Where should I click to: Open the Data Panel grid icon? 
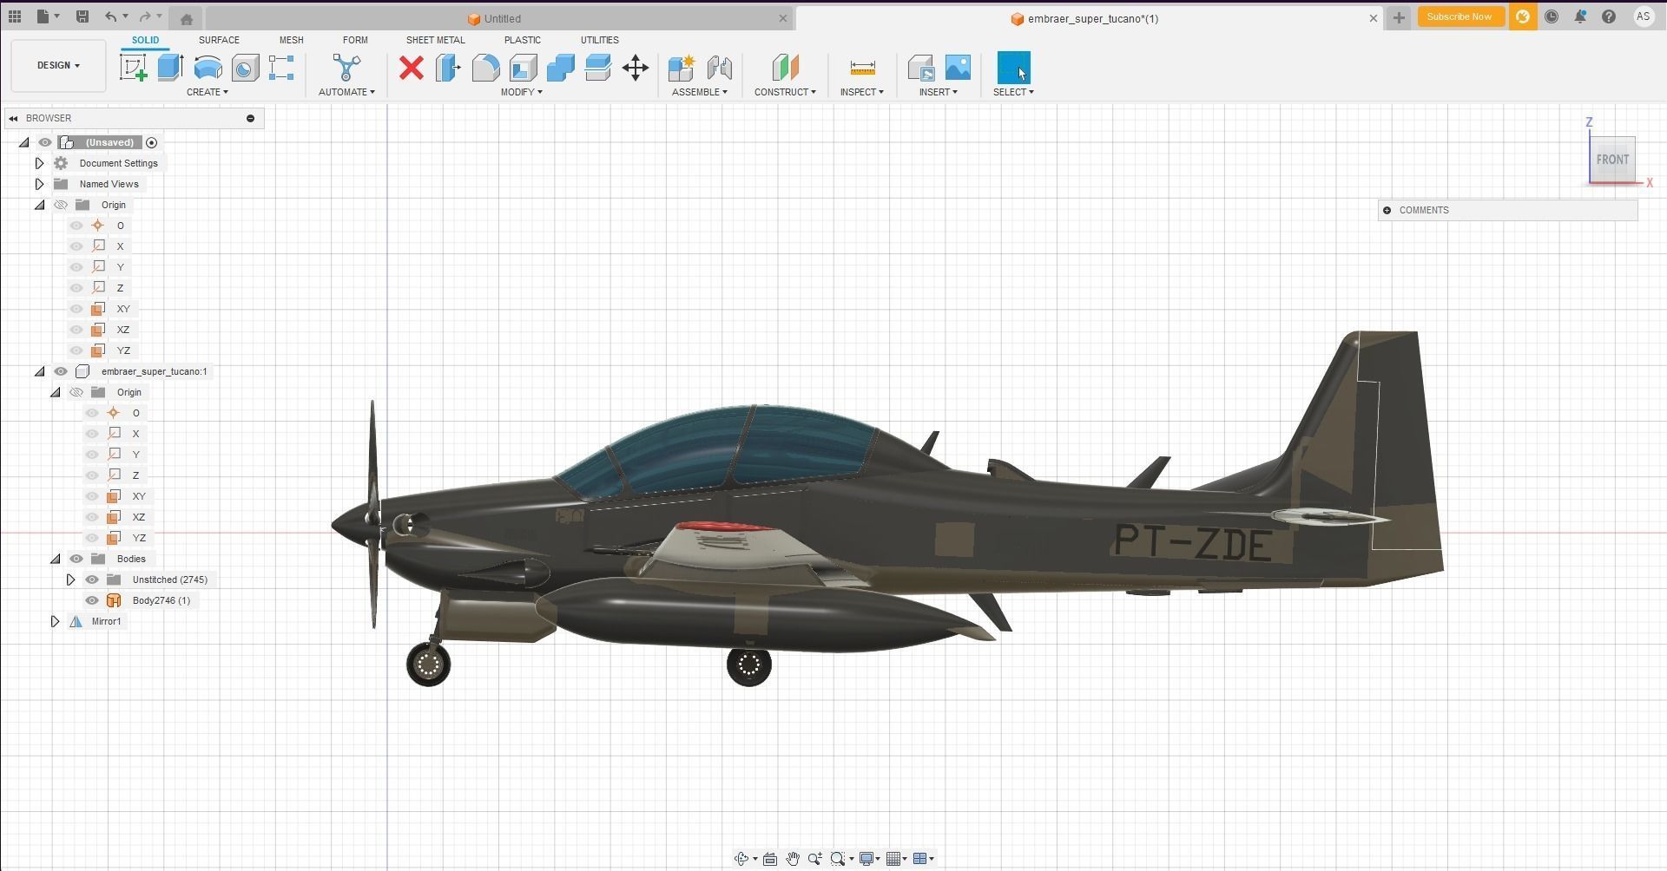tap(15, 16)
